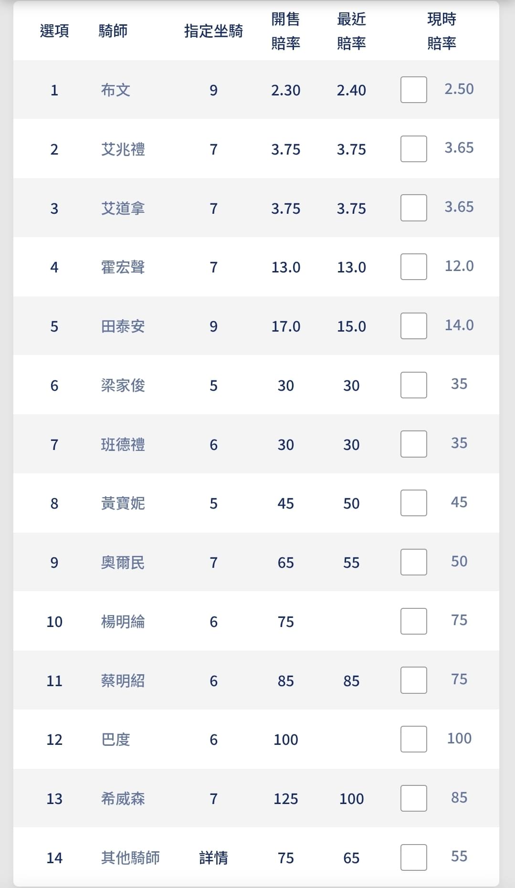Open 詳情 link for other jockeys
Screen dimensions: 515x888
tap(213, 858)
